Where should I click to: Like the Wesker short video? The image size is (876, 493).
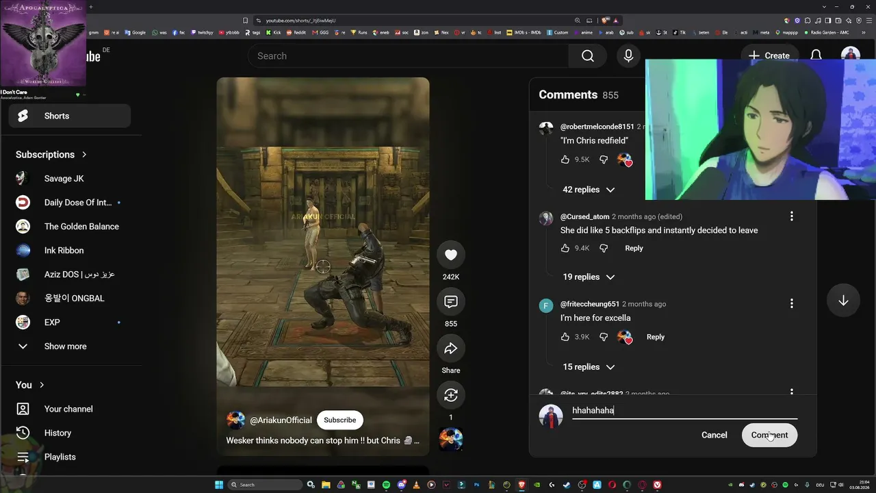(450, 255)
